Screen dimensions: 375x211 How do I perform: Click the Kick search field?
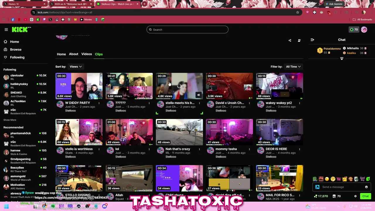187,30
